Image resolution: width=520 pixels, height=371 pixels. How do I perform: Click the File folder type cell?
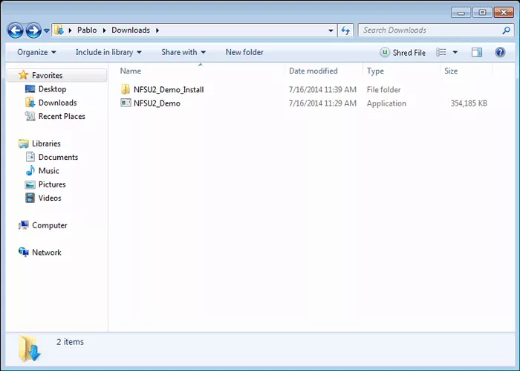(384, 90)
